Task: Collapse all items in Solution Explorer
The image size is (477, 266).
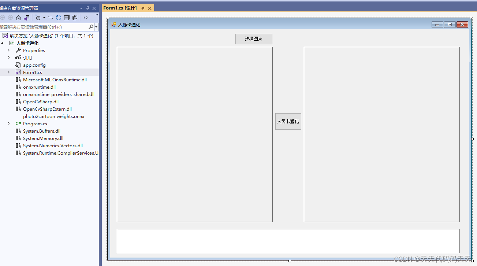Action: 67,18
